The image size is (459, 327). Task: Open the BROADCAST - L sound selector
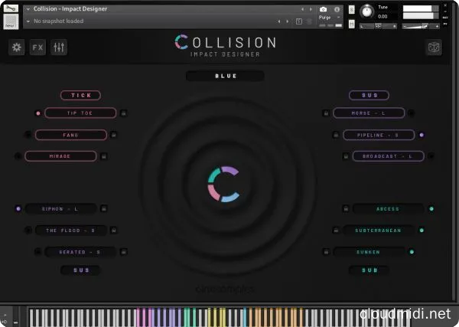point(389,156)
